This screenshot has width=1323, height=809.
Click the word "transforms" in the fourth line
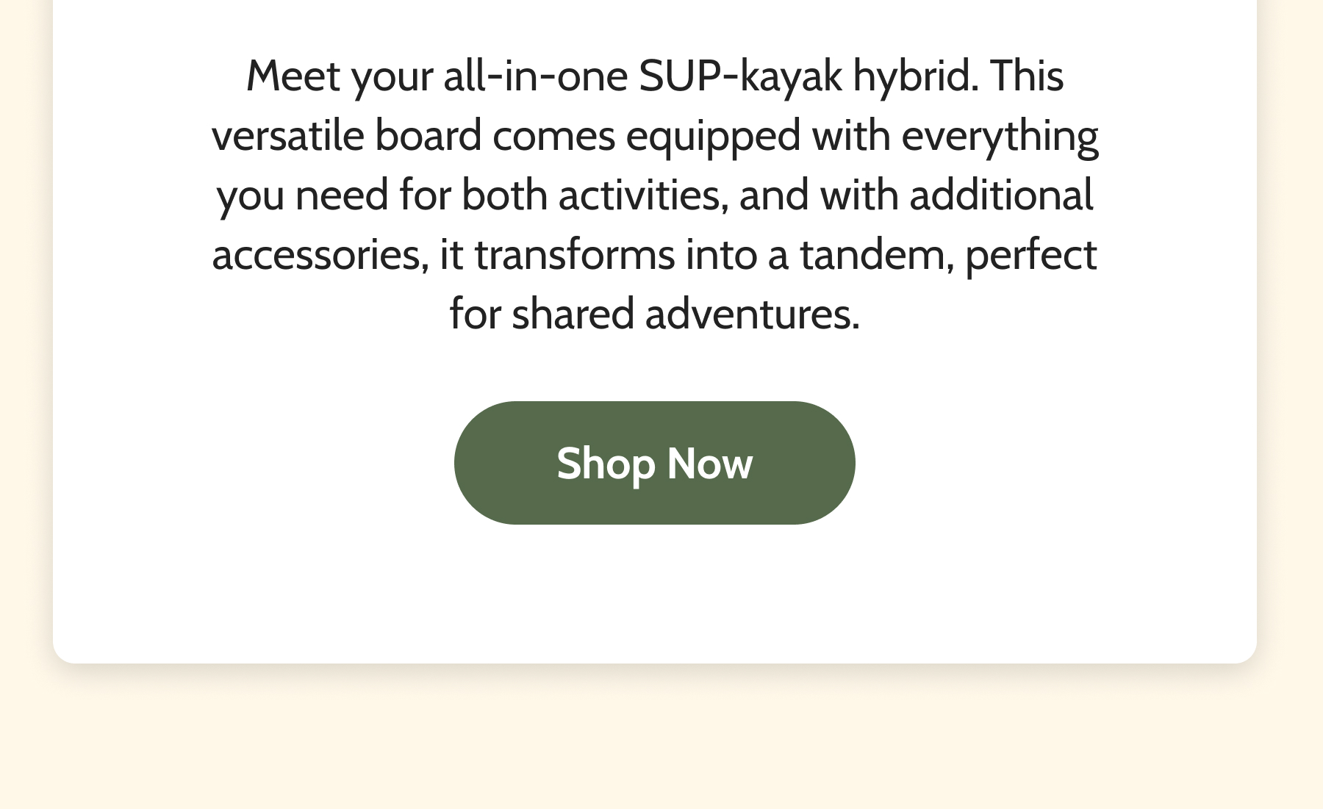[x=574, y=255]
